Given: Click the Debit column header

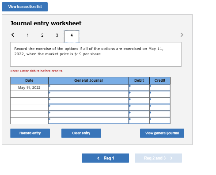Looking at the screenshot, I should point(139,80).
